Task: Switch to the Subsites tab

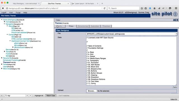Action: (x=95, y=26)
